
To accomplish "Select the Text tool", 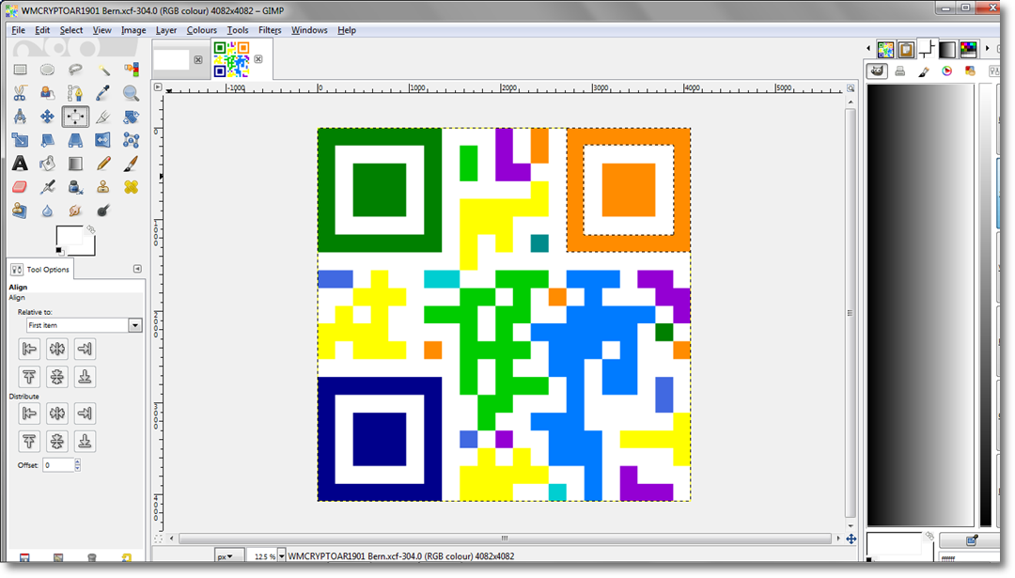I will pyautogui.click(x=20, y=164).
